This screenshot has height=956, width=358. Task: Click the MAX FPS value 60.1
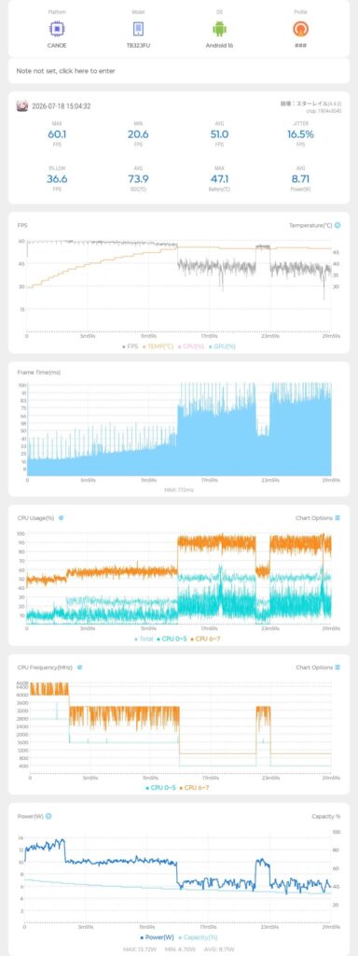click(57, 134)
